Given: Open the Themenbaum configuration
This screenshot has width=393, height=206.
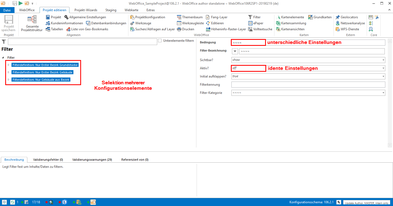Looking at the screenshot, I should (190, 17).
